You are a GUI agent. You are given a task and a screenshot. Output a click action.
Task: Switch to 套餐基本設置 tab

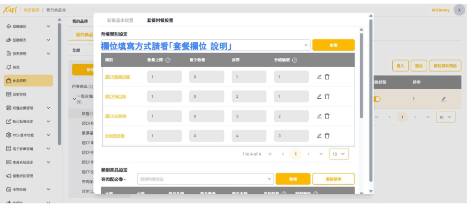coord(120,20)
